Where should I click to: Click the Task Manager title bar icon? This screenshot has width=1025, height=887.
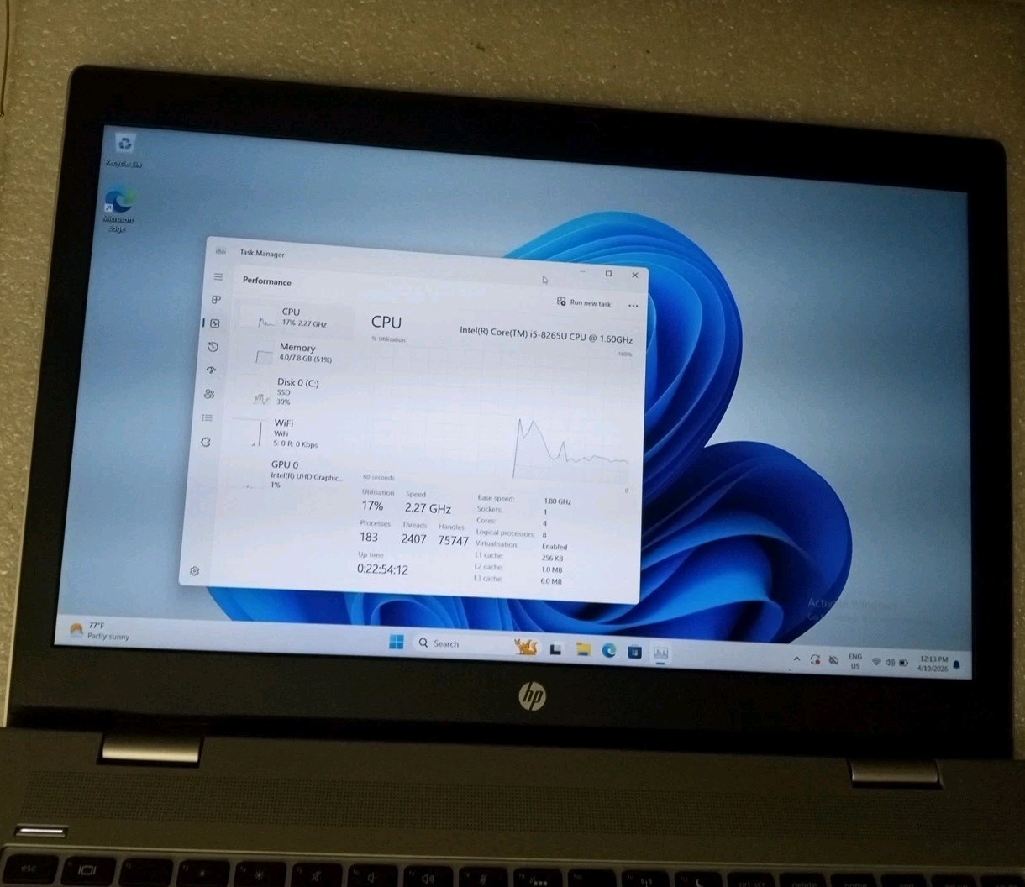pyautogui.click(x=220, y=250)
